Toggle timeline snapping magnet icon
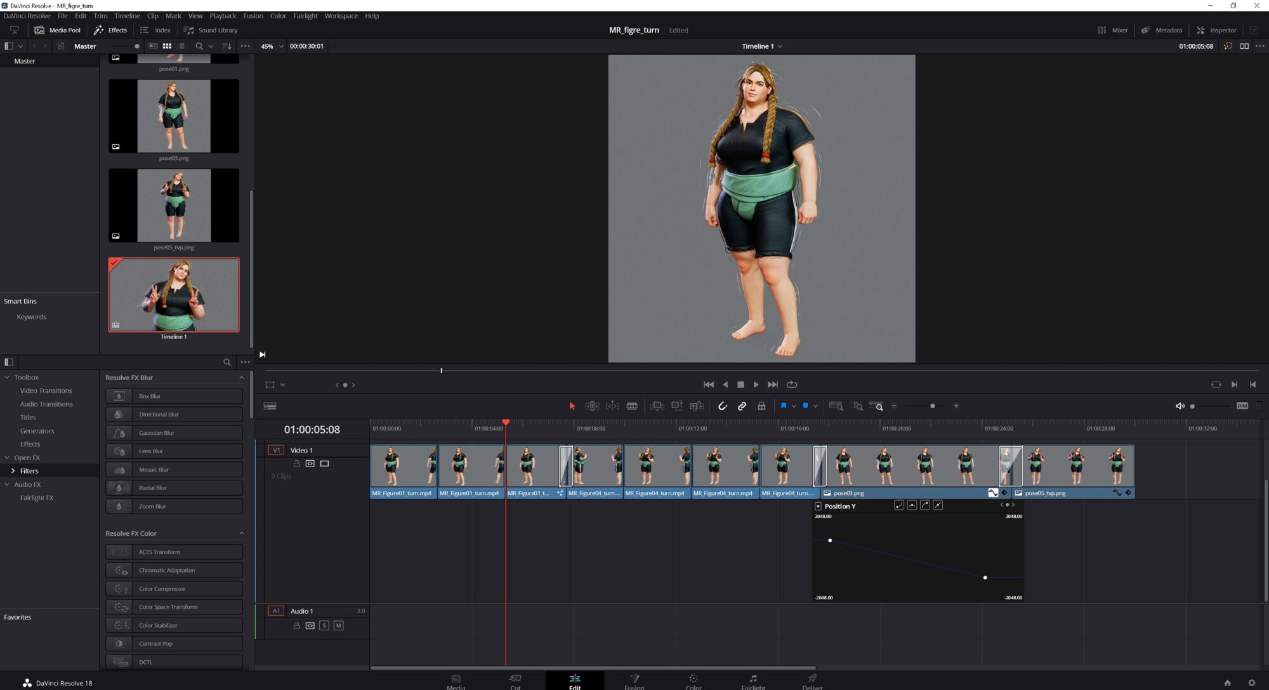Viewport: 1269px width, 690px height. point(722,406)
